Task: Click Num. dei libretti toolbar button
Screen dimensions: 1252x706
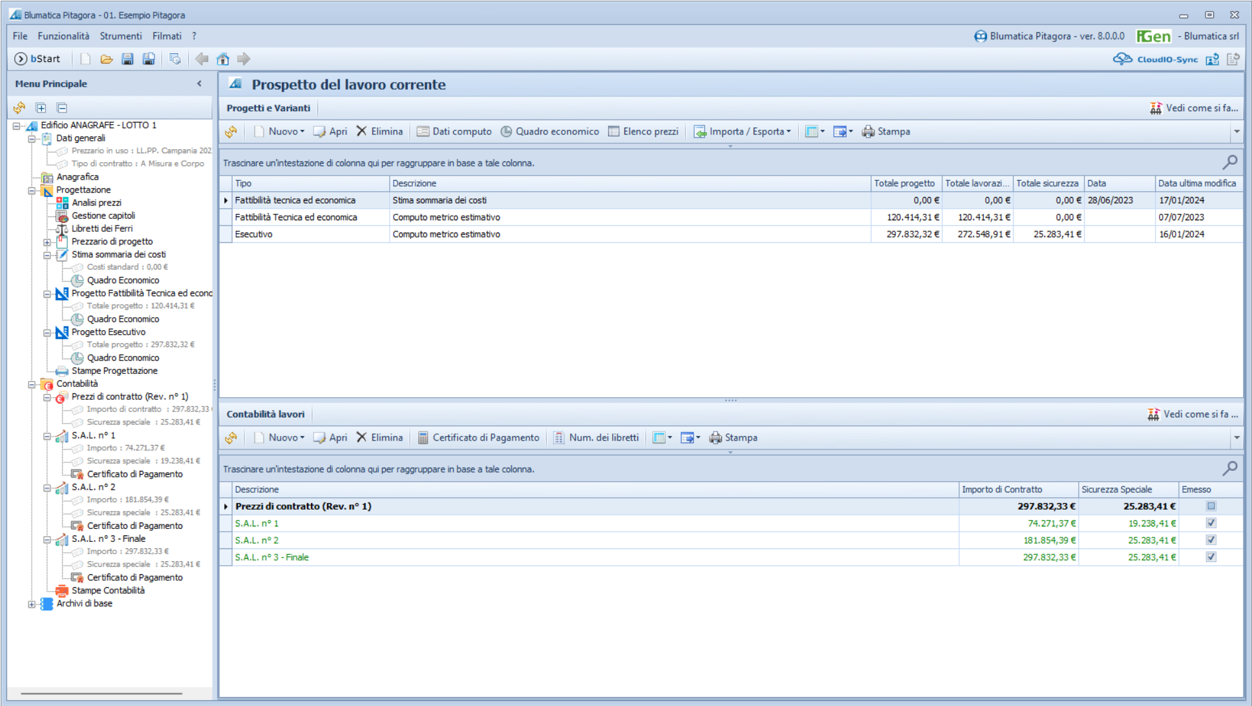Action: [596, 437]
